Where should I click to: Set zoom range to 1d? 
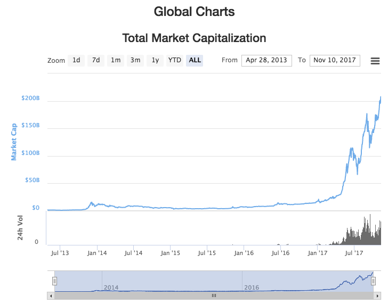[x=76, y=60]
